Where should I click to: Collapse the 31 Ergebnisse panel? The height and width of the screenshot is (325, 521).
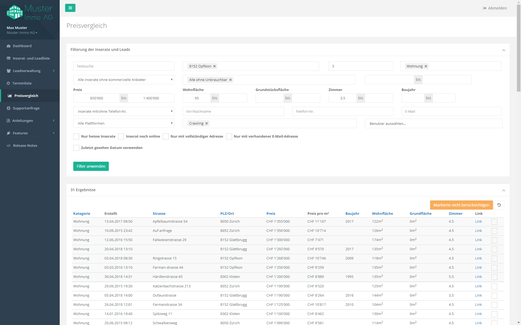tap(504, 190)
